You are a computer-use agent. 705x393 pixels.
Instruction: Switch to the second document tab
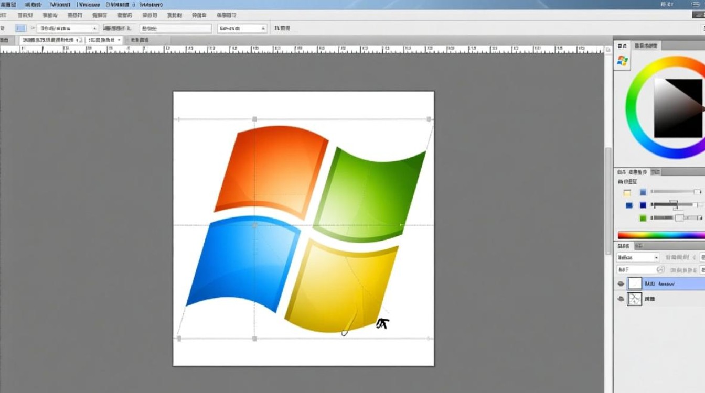[105, 40]
